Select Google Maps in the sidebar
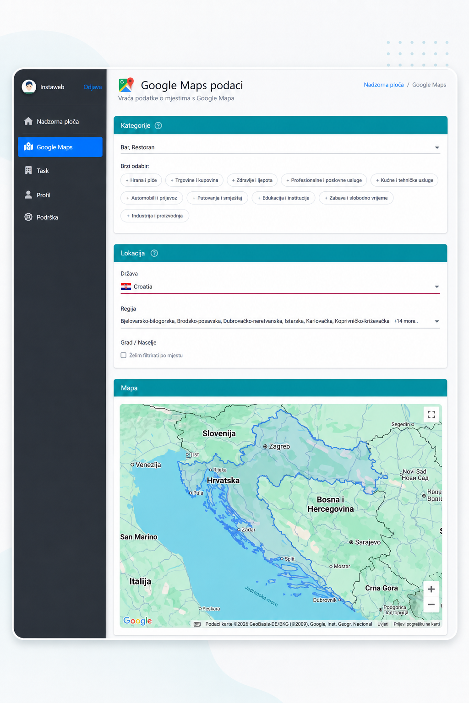 click(x=60, y=147)
